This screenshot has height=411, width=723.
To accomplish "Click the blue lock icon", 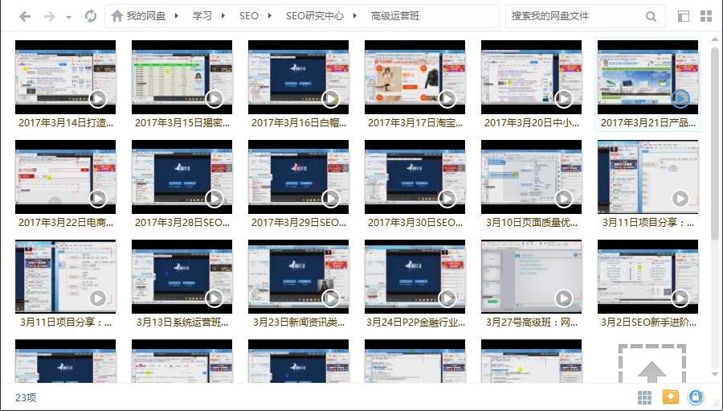I will click(x=696, y=397).
